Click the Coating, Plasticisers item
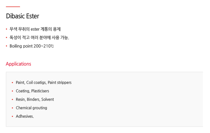This screenshot has width=210, height=133. coord(32,91)
